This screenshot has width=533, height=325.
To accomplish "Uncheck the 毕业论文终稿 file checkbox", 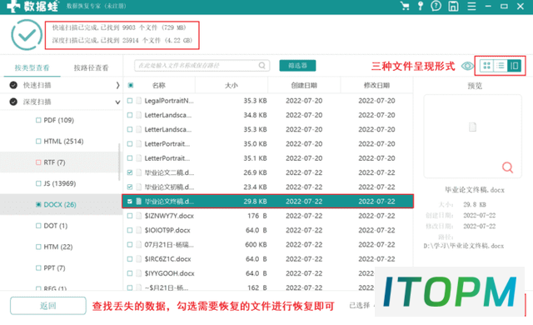I will pyautogui.click(x=130, y=202).
